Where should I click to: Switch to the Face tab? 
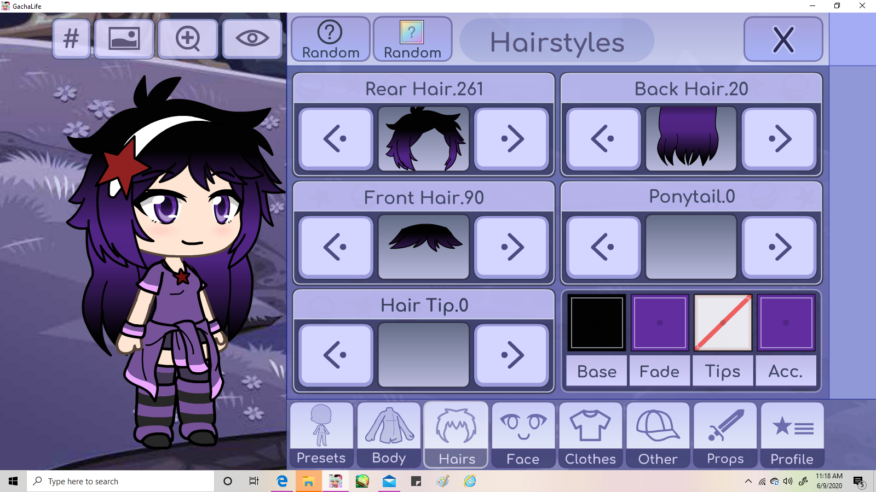[x=523, y=435]
